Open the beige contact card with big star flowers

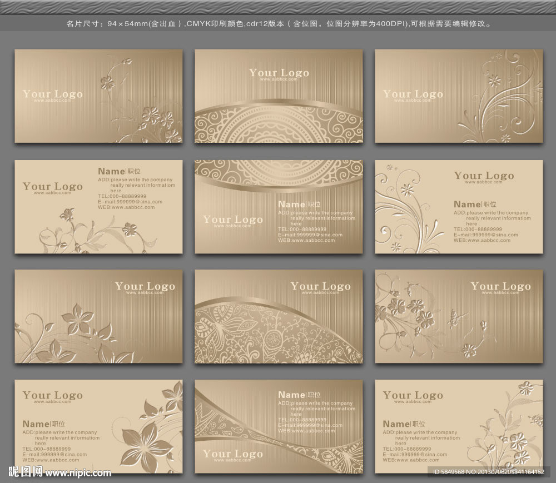98,426
